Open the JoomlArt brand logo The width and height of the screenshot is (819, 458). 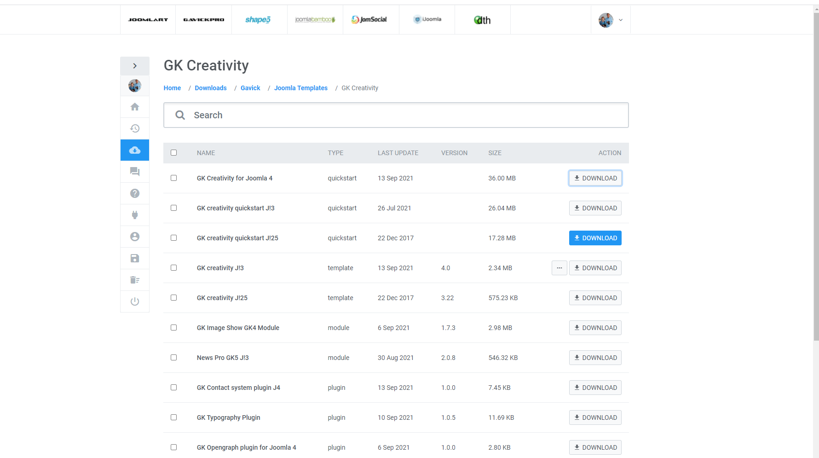tap(148, 20)
